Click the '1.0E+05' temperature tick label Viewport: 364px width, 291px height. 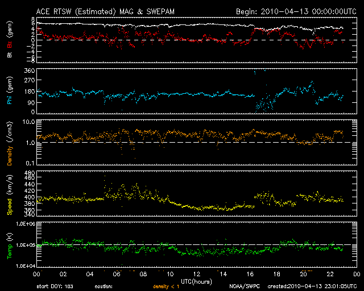click(26, 245)
